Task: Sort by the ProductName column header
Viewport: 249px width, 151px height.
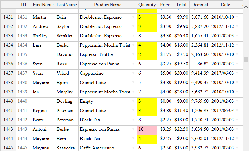Action: click(108, 5)
